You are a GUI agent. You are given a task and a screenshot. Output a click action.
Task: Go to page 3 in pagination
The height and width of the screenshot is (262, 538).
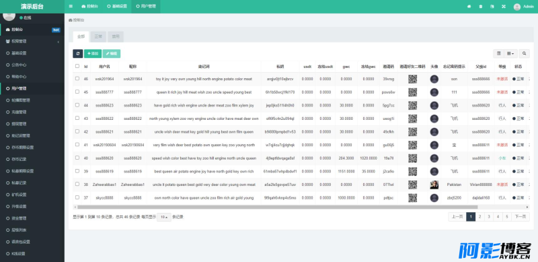coord(489,217)
